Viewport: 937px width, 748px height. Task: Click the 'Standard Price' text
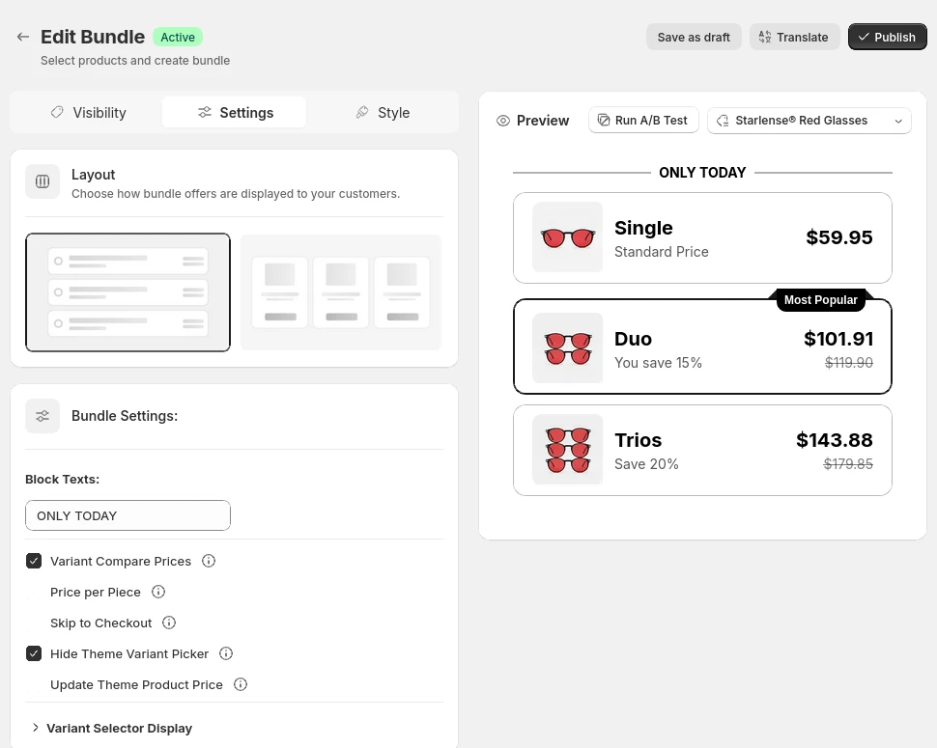click(661, 252)
